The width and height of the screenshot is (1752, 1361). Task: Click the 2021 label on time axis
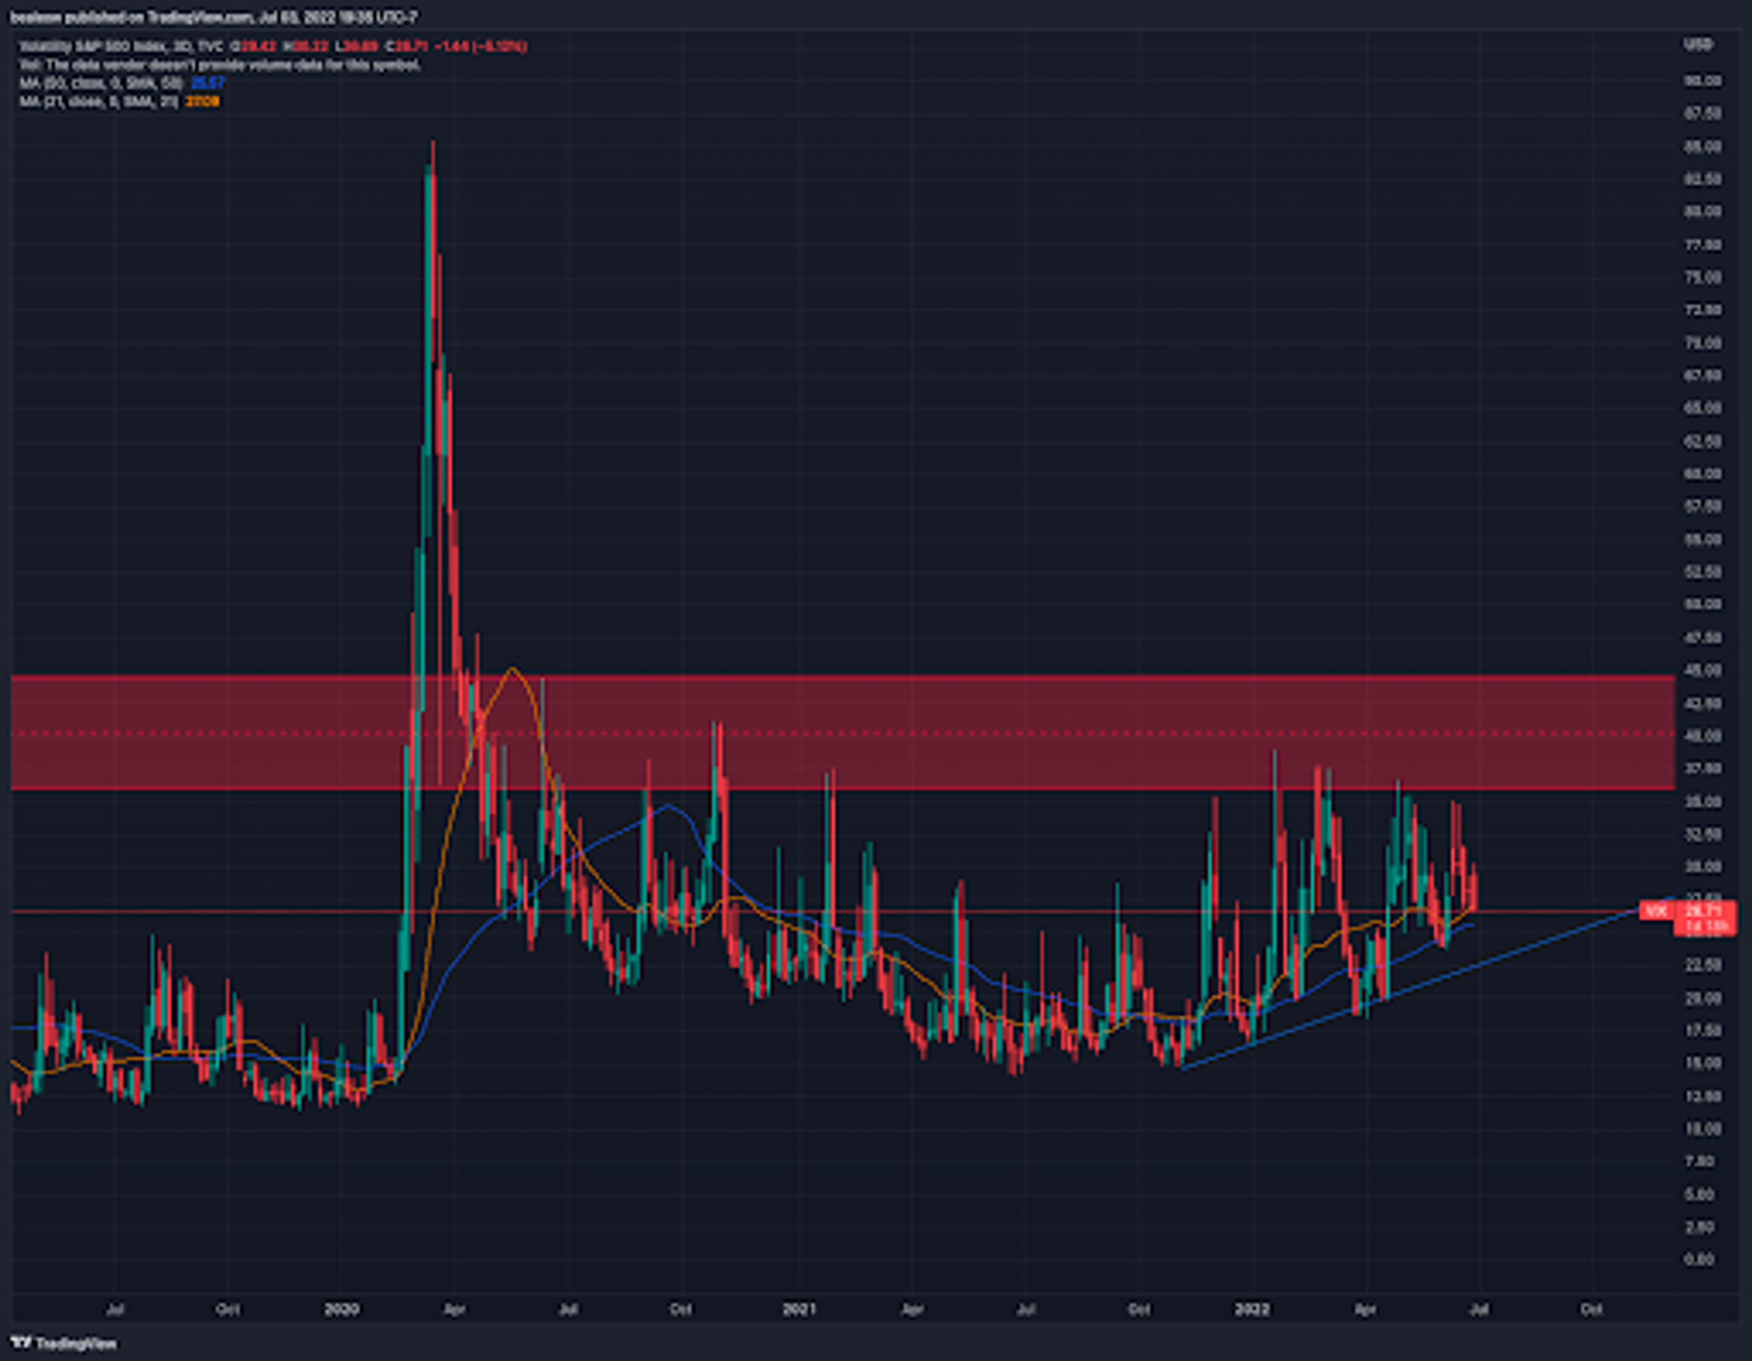point(798,1309)
